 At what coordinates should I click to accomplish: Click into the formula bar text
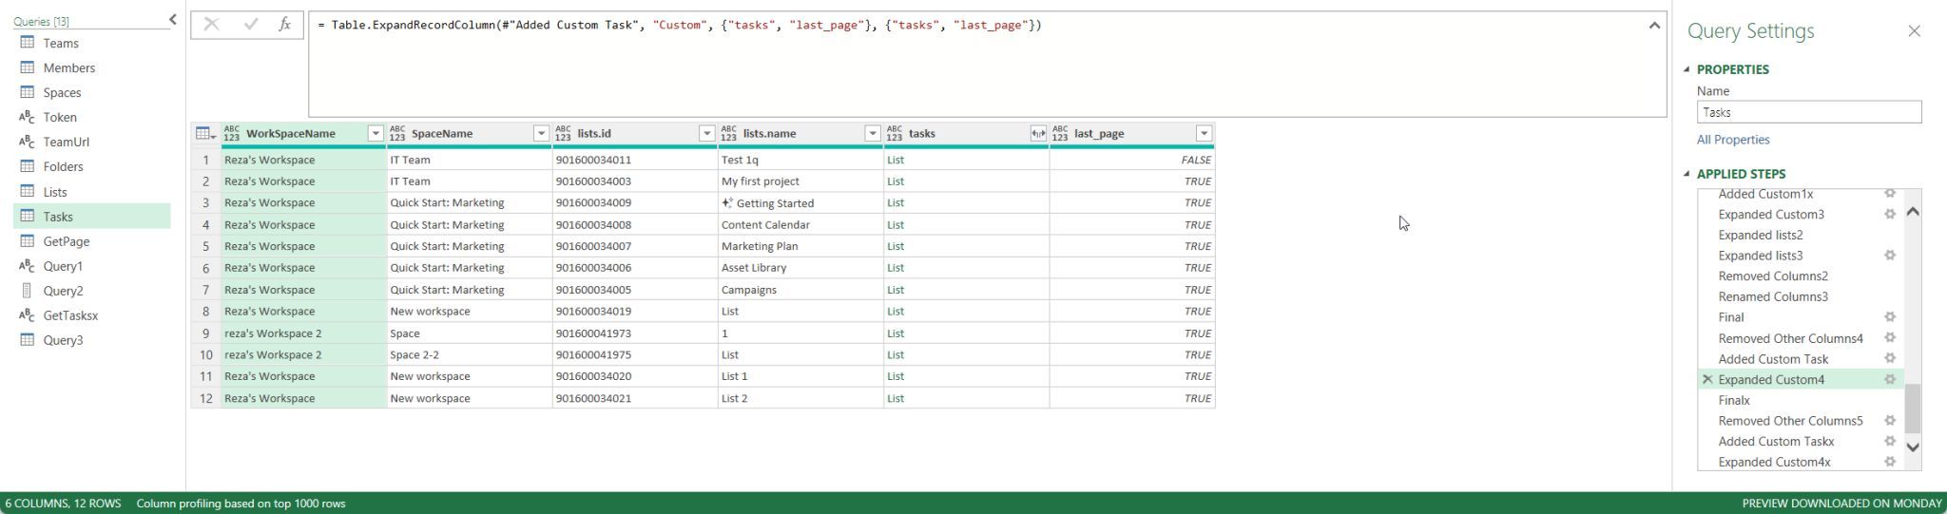(680, 25)
